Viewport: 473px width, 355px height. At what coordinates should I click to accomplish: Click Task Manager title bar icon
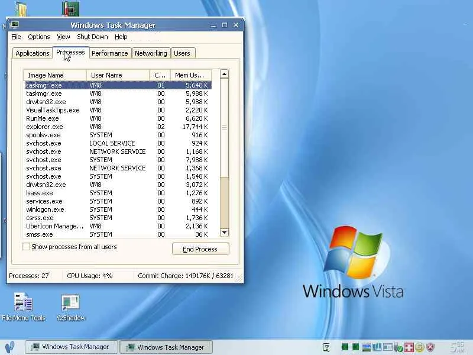pyautogui.click(x=14, y=24)
